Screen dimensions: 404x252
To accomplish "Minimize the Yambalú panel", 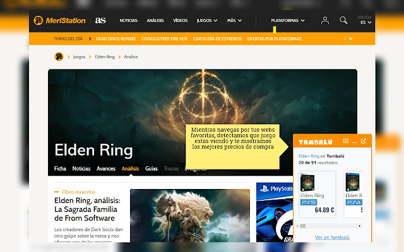I will (355, 141).
